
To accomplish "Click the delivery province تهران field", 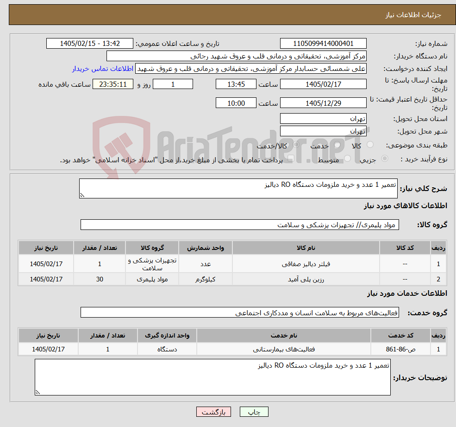I will click(323, 119).
